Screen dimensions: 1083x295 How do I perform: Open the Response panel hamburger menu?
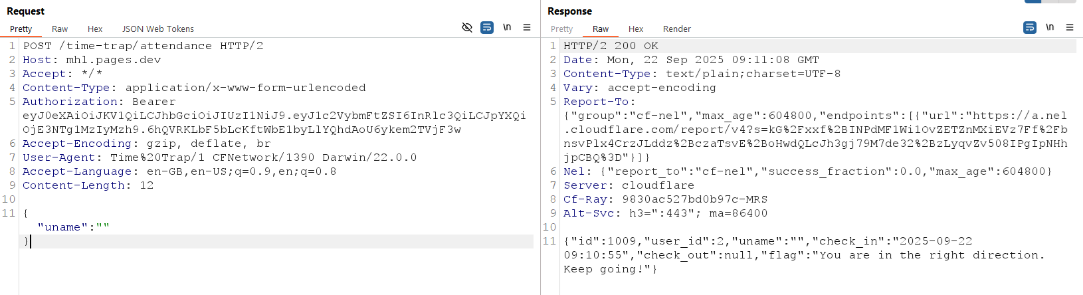(1070, 27)
